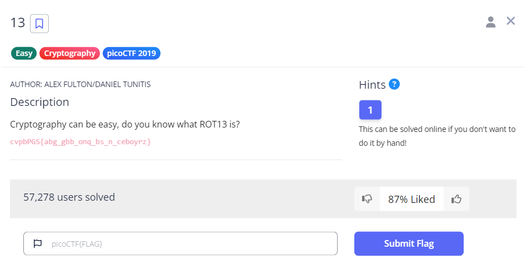
Task: Click the challenge title 13
Action: pos(18,23)
